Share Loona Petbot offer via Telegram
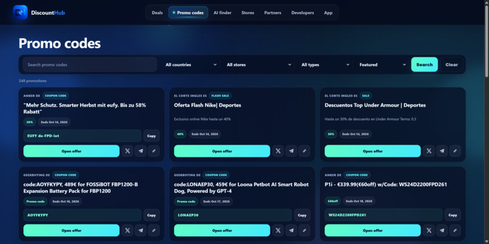 (x=291, y=230)
